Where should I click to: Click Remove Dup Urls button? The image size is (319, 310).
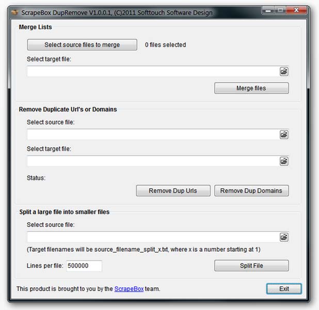pos(173,191)
